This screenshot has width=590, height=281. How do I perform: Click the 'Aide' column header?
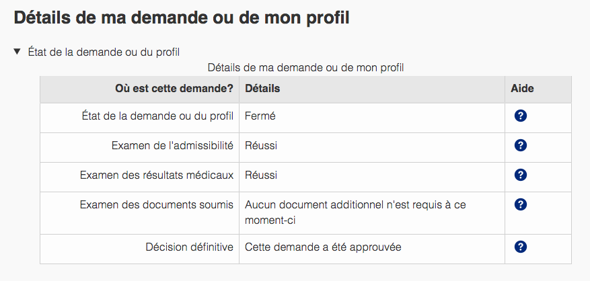click(522, 89)
